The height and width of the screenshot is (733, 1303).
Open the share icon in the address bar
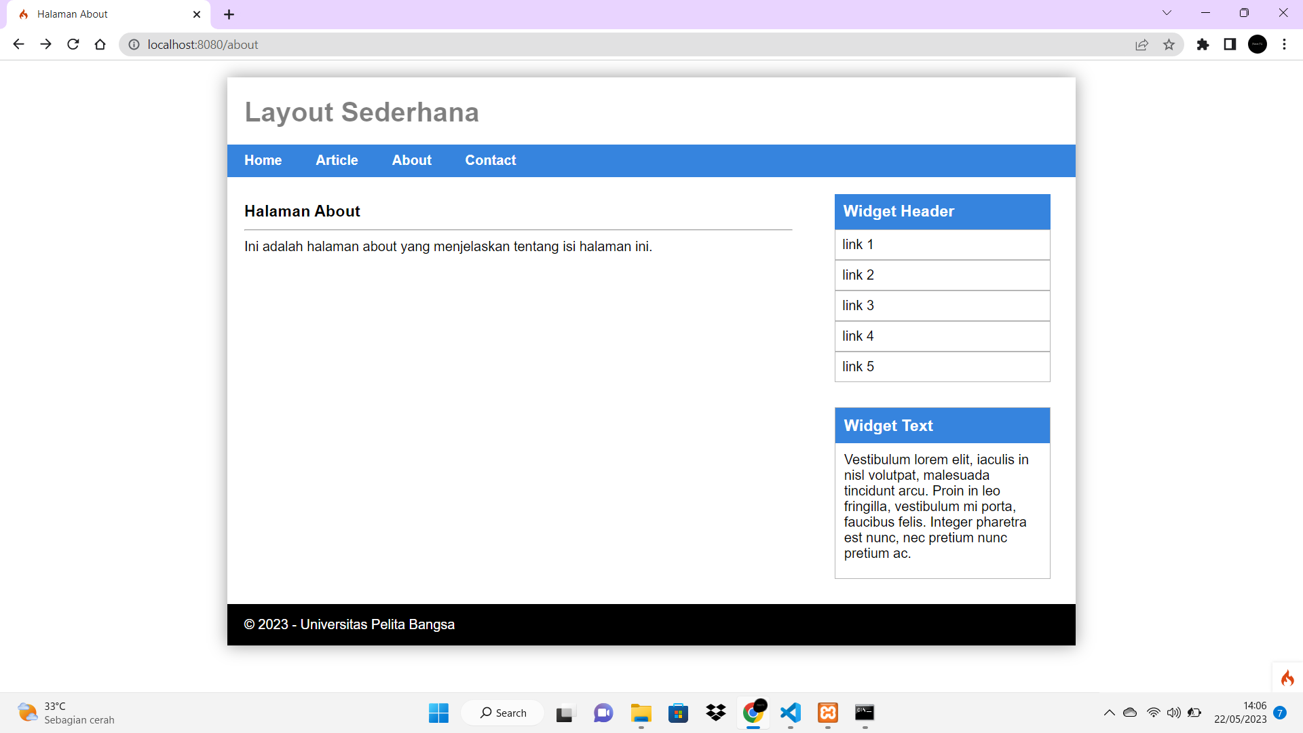pyautogui.click(x=1142, y=44)
